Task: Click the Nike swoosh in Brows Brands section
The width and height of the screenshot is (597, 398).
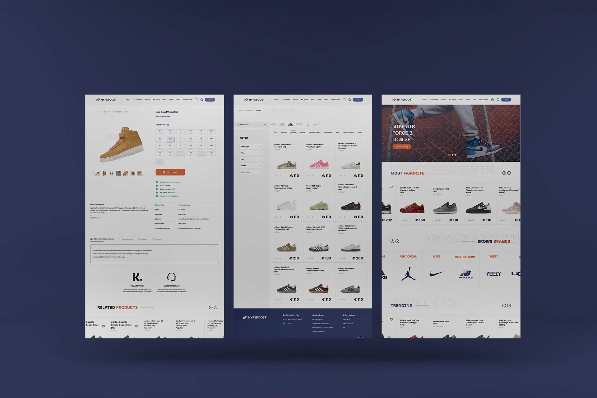Action: pyautogui.click(x=437, y=274)
